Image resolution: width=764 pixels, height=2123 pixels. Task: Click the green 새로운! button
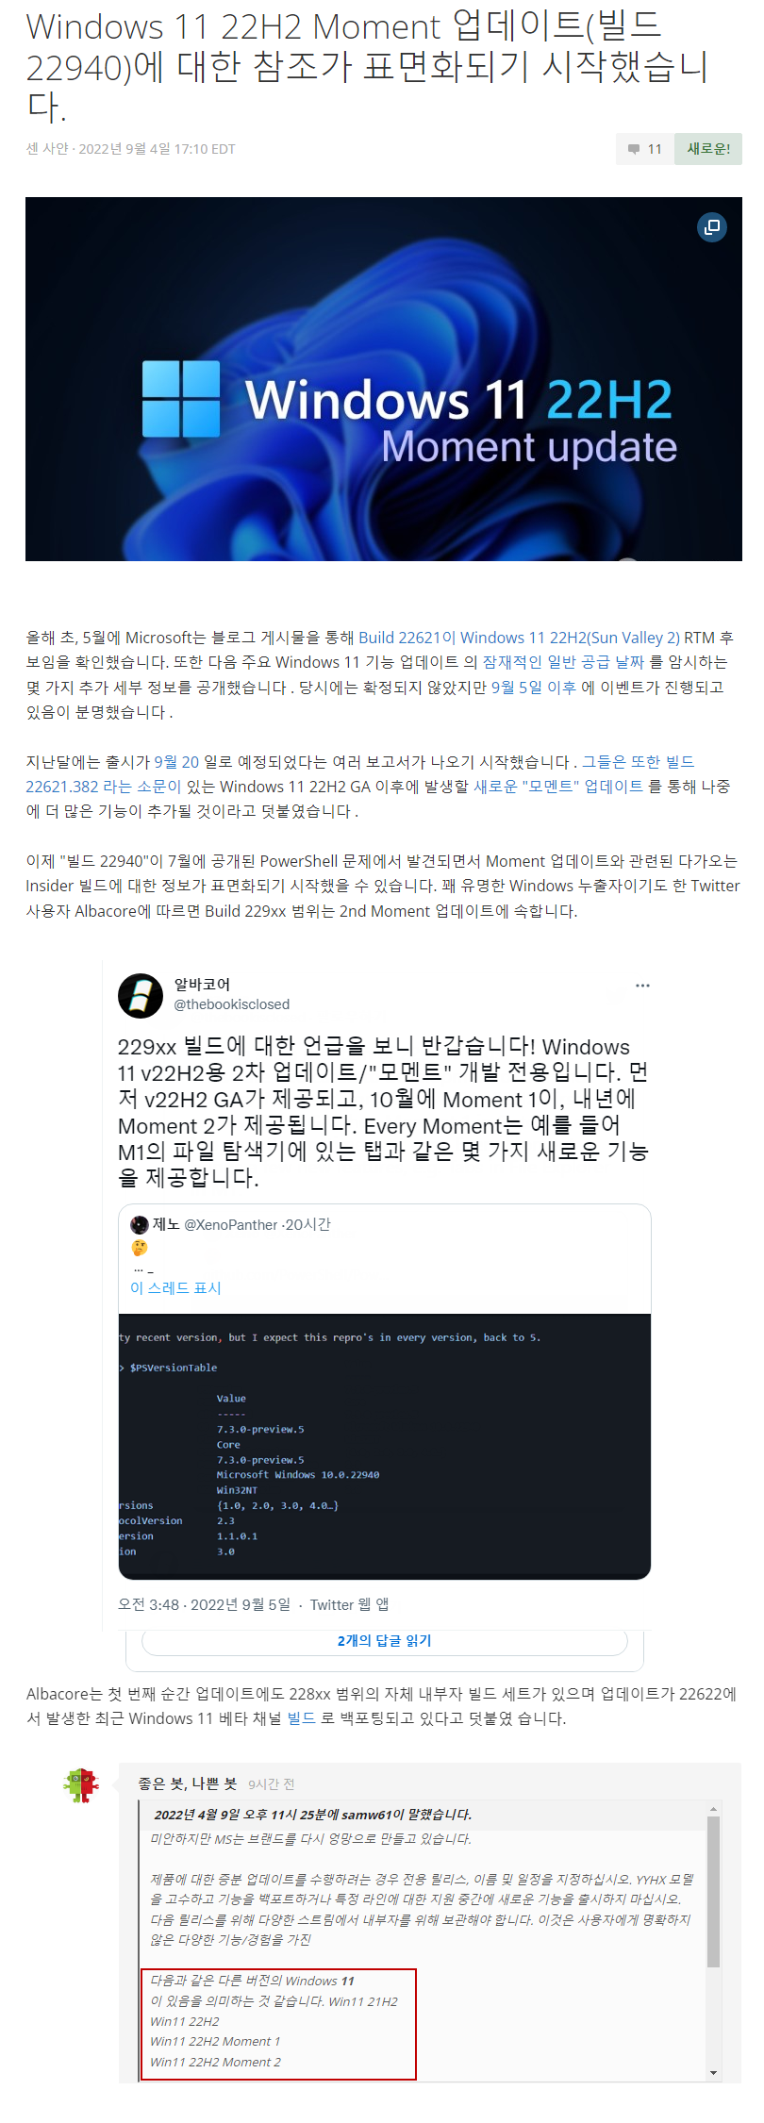[x=708, y=149]
